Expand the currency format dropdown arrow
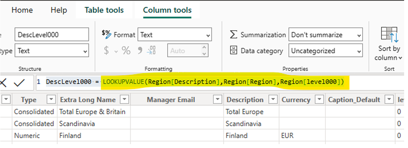 (116, 51)
